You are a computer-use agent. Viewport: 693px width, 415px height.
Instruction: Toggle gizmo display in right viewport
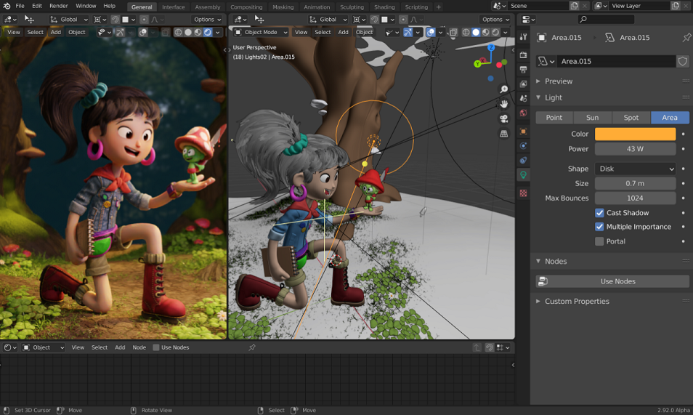coord(408,32)
